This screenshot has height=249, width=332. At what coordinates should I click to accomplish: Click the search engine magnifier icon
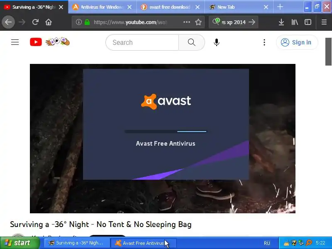[216, 22]
